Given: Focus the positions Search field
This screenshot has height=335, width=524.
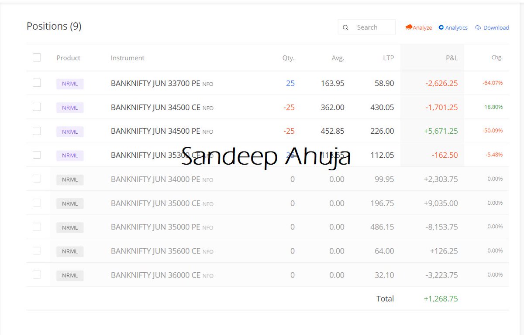Looking at the screenshot, I should 367,27.
